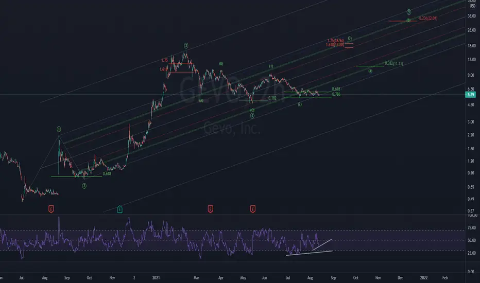The height and width of the screenshot is (283, 480).
Task: Click 3.00 on the price axis
Action: coord(471,122)
